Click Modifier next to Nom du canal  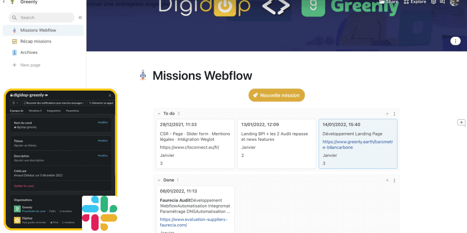103,122
